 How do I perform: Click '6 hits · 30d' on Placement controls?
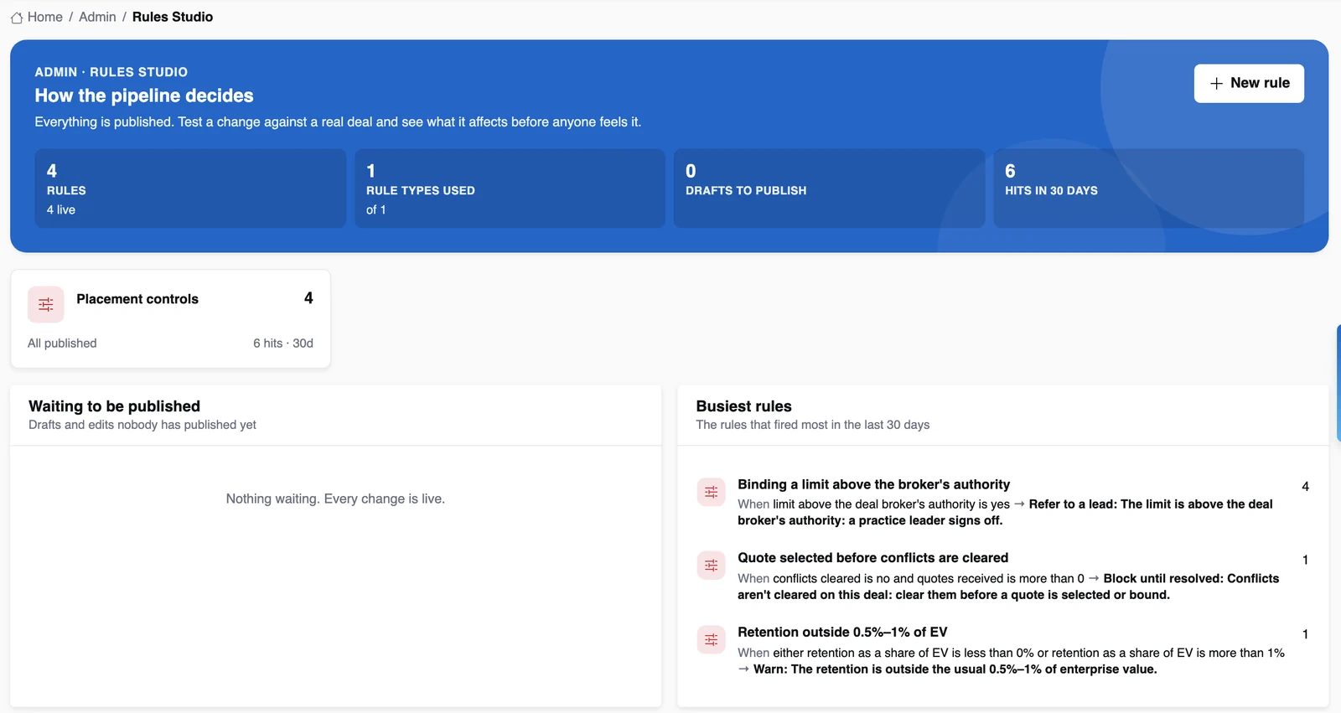click(283, 344)
